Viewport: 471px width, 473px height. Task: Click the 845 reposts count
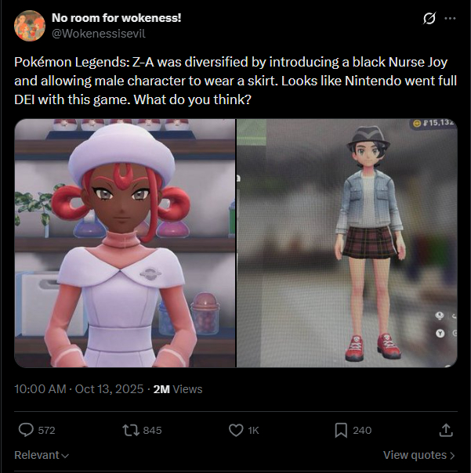point(152,430)
